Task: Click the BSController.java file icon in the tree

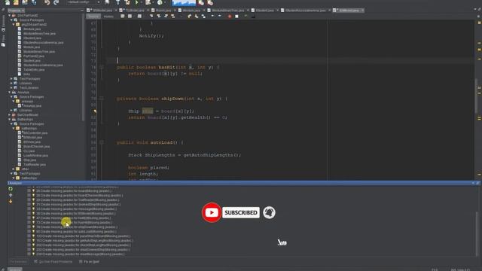Action: 20,132
